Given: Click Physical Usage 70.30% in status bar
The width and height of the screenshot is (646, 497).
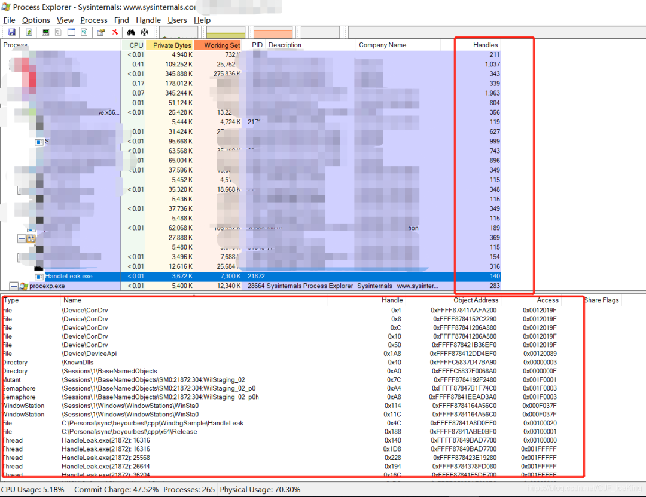Looking at the screenshot, I should (260, 490).
